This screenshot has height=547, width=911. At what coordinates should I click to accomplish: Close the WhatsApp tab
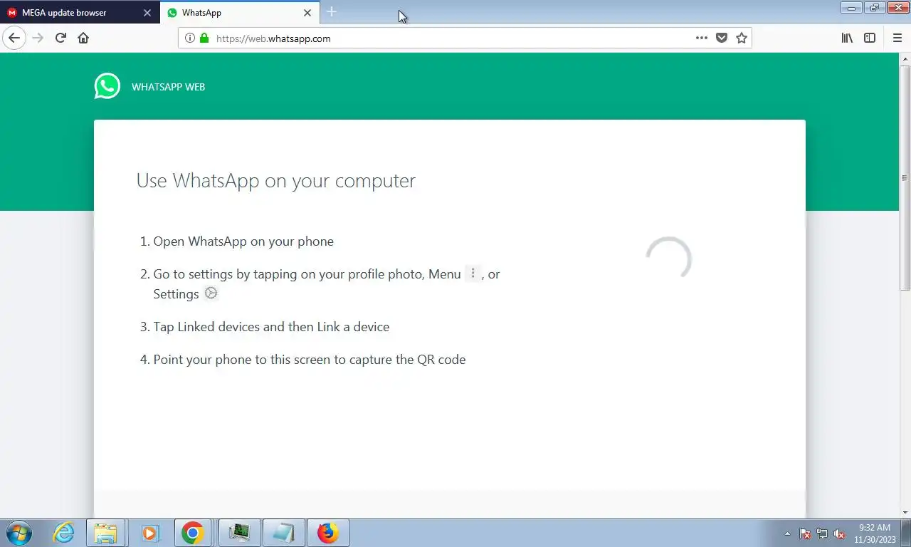(x=307, y=13)
